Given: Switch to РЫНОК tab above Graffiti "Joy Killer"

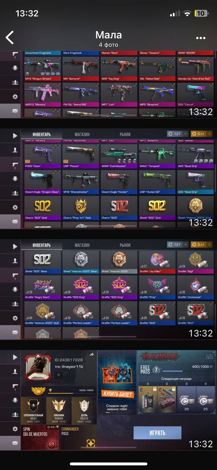Looking at the screenshot, I should pyautogui.click(x=125, y=245).
